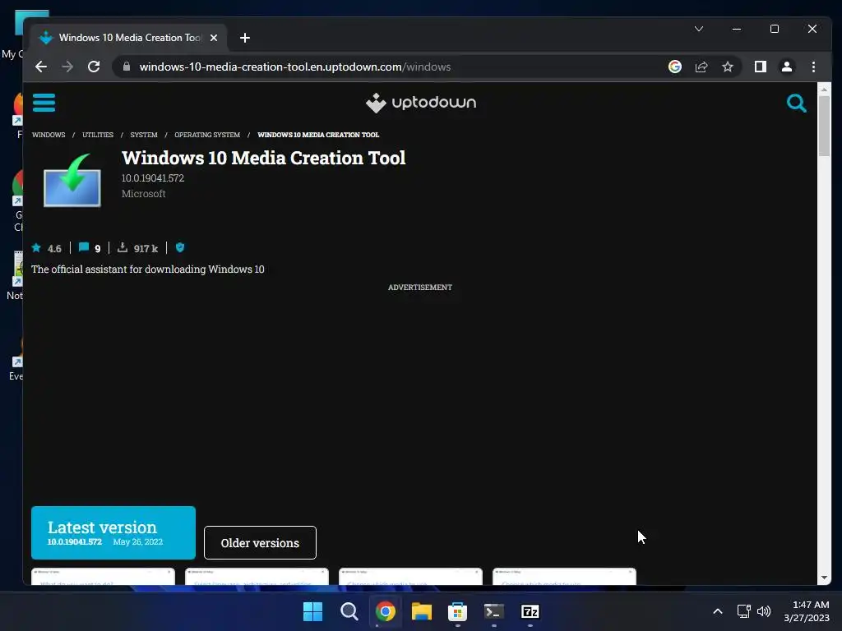Click the star rating icon

click(x=36, y=248)
